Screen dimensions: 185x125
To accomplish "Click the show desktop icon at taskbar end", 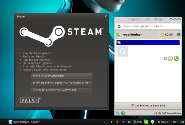I will [x=182, y=122].
